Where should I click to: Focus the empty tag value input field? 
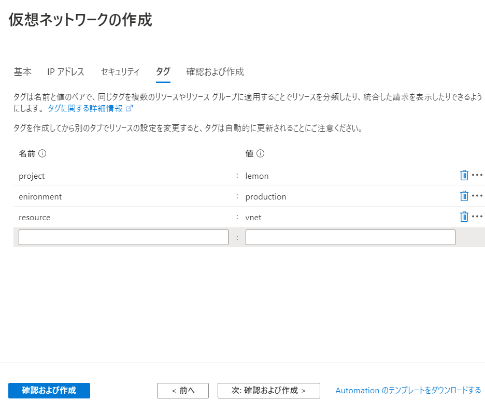pyautogui.click(x=350, y=237)
